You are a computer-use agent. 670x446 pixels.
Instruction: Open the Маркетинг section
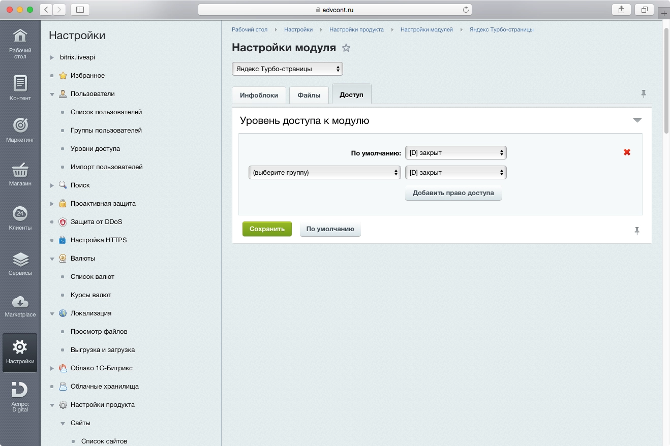tap(20, 130)
